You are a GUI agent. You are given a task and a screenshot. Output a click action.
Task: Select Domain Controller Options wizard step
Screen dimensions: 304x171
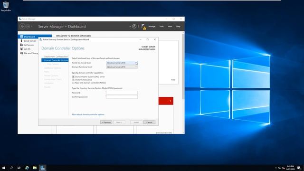pyautogui.click(x=55, y=60)
